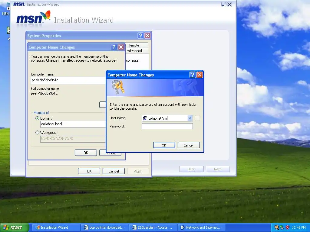Click the 12:46 PM clock
The height and width of the screenshot is (232, 310).
click(x=299, y=227)
